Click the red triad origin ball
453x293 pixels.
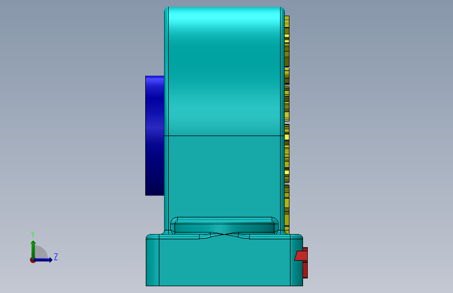pyautogui.click(x=32, y=260)
